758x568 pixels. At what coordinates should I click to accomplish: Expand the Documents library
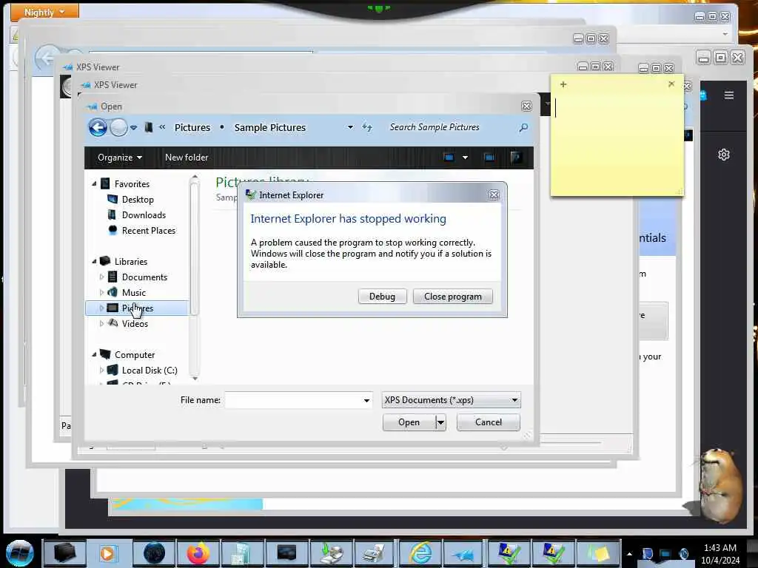point(101,277)
